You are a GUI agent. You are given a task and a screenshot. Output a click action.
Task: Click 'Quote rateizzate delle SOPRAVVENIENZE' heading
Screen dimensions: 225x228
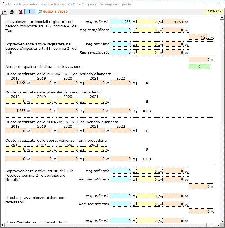point(62,122)
